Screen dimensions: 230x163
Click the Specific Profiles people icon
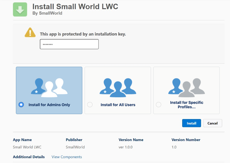pyautogui.click(x=186, y=87)
